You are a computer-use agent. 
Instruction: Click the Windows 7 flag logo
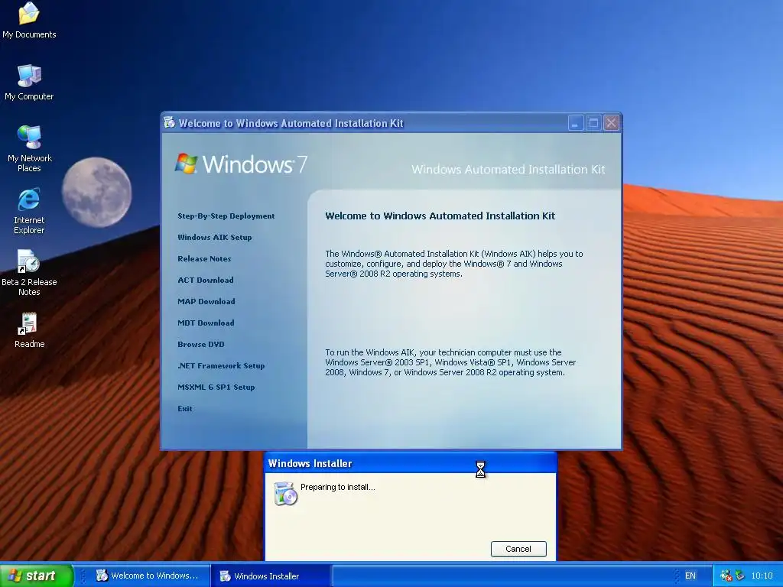(x=187, y=164)
